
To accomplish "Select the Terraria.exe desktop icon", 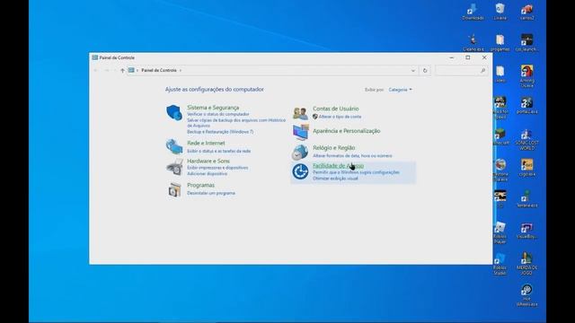I will [526, 199].
